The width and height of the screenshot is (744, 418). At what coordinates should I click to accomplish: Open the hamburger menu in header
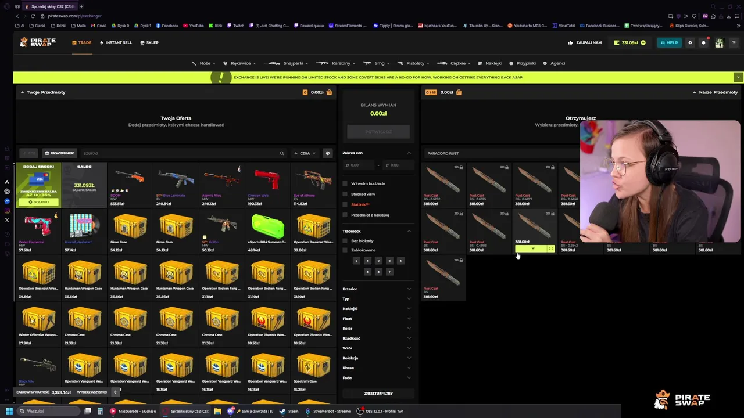point(734,42)
